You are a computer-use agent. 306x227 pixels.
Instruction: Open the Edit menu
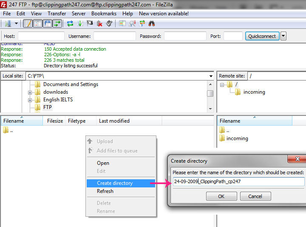[21, 14]
